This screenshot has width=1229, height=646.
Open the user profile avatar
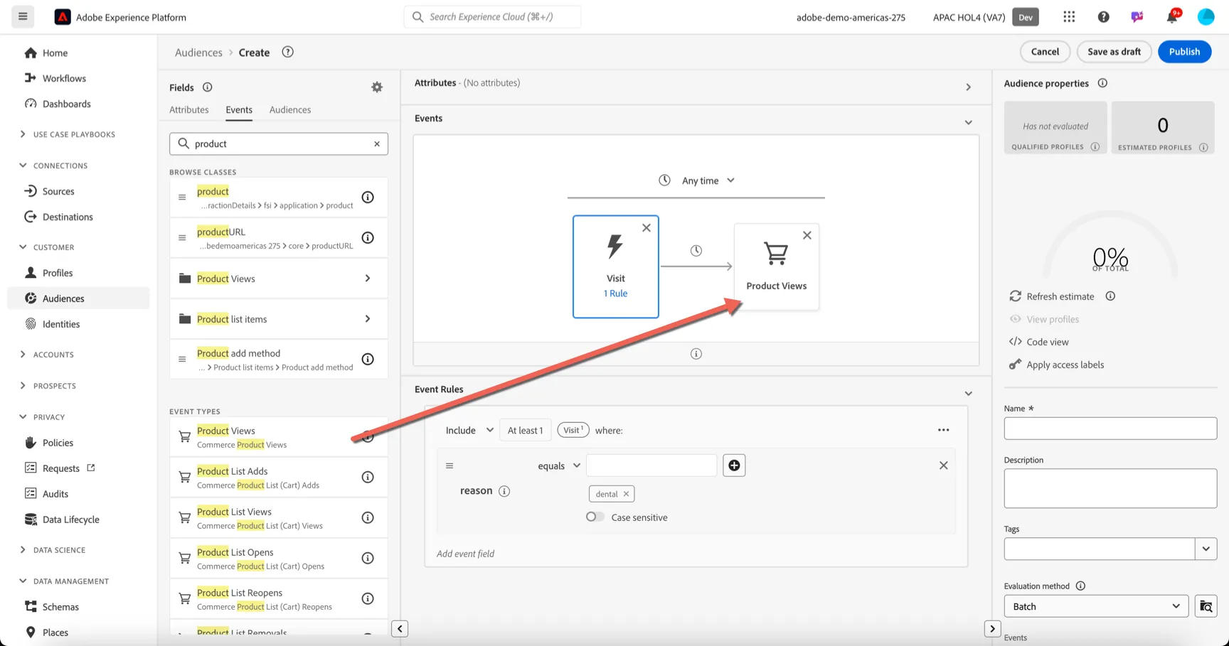click(x=1206, y=17)
